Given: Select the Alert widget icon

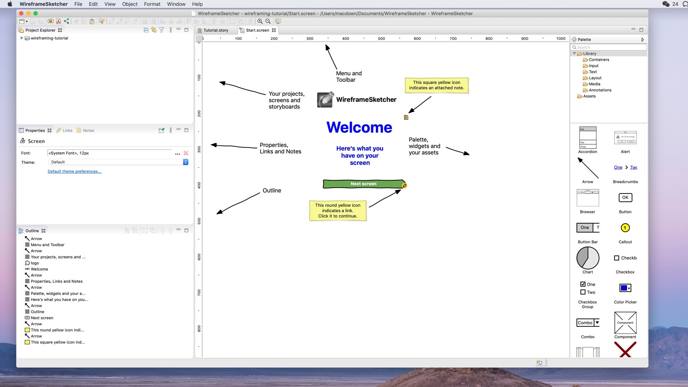Looking at the screenshot, I should click(625, 138).
